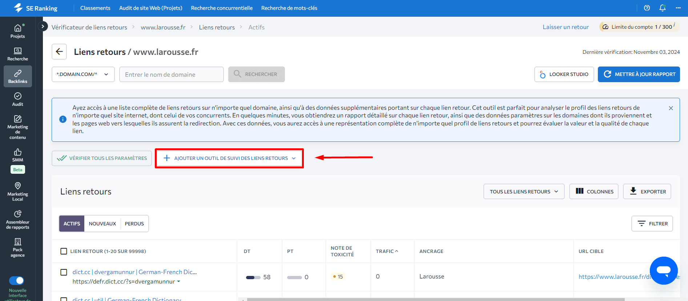The width and height of the screenshot is (688, 301).
Task: Click the Laisser un retour link
Action: (566, 27)
